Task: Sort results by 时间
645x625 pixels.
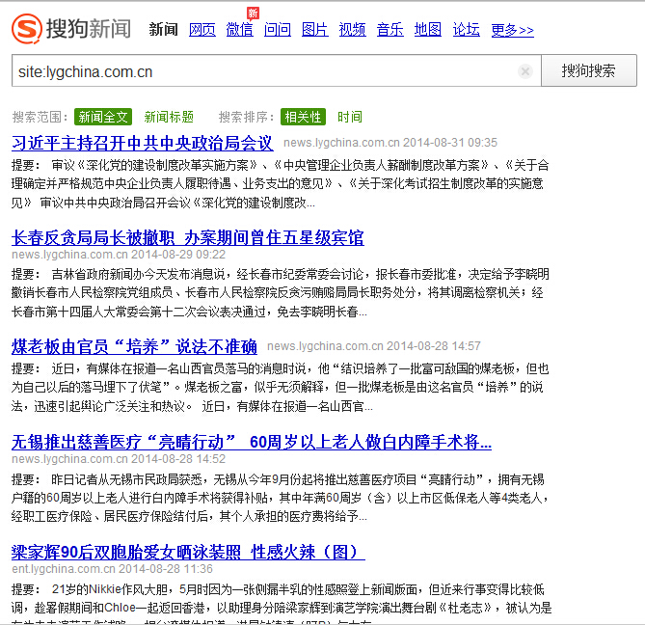Action: pyautogui.click(x=350, y=117)
